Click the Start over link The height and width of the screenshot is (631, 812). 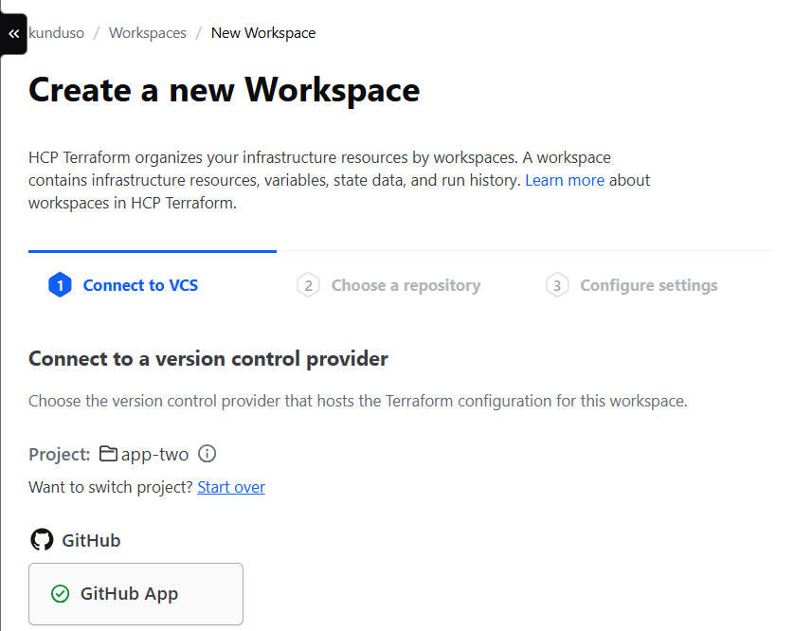(x=231, y=487)
